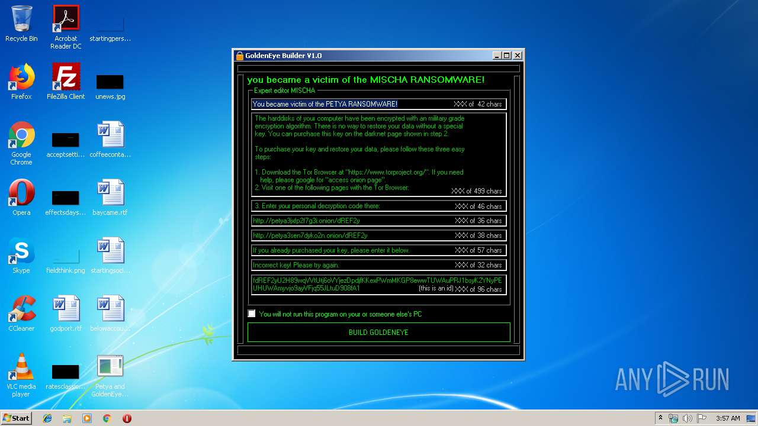Select Petya and GoldenEye desktop icon
This screenshot has width=758, height=426.
coord(110,375)
